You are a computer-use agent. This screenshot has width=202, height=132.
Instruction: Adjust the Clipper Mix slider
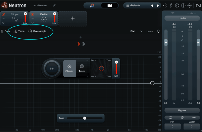25,17
